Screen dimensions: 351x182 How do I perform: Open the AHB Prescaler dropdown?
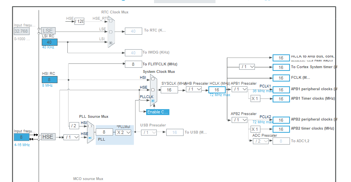tap(194, 89)
